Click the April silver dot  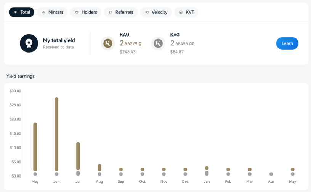click(271, 174)
